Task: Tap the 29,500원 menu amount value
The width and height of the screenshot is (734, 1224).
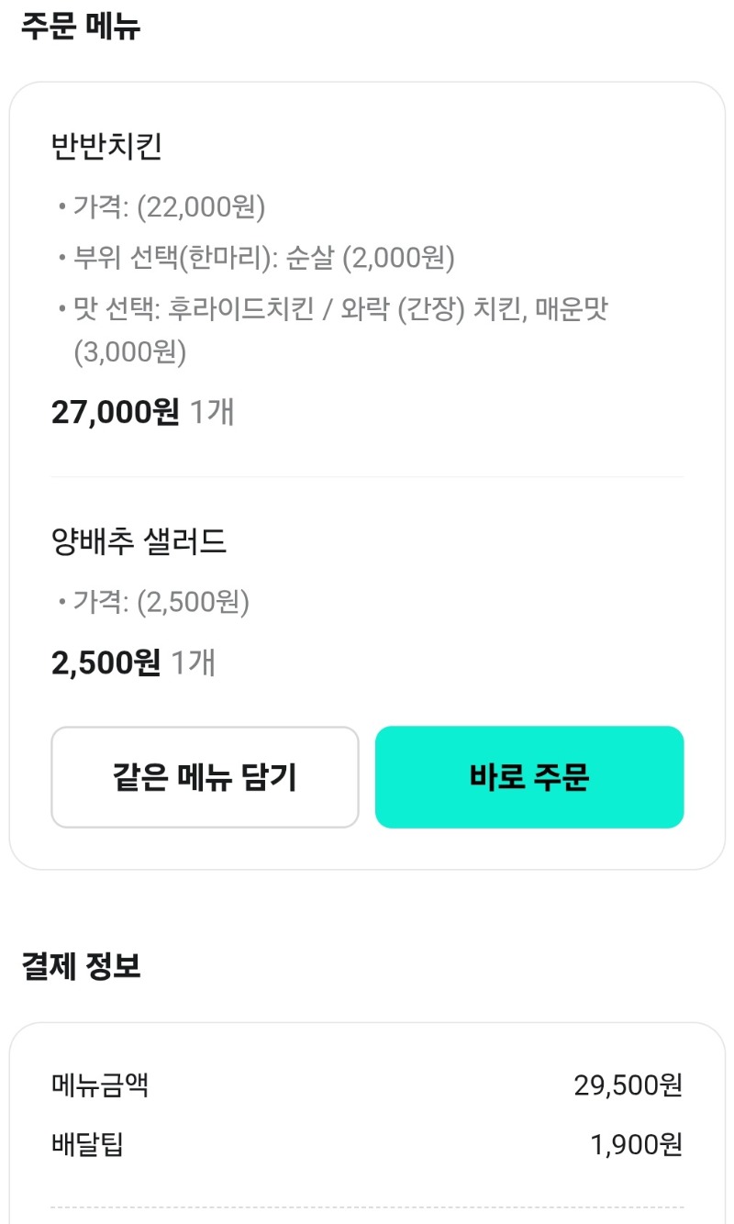Action: point(628,1085)
